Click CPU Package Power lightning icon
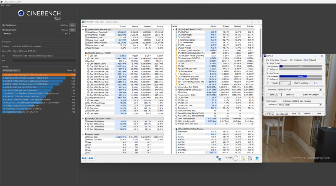The width and height of the screenshot is (336, 186). [x=176, y=71]
